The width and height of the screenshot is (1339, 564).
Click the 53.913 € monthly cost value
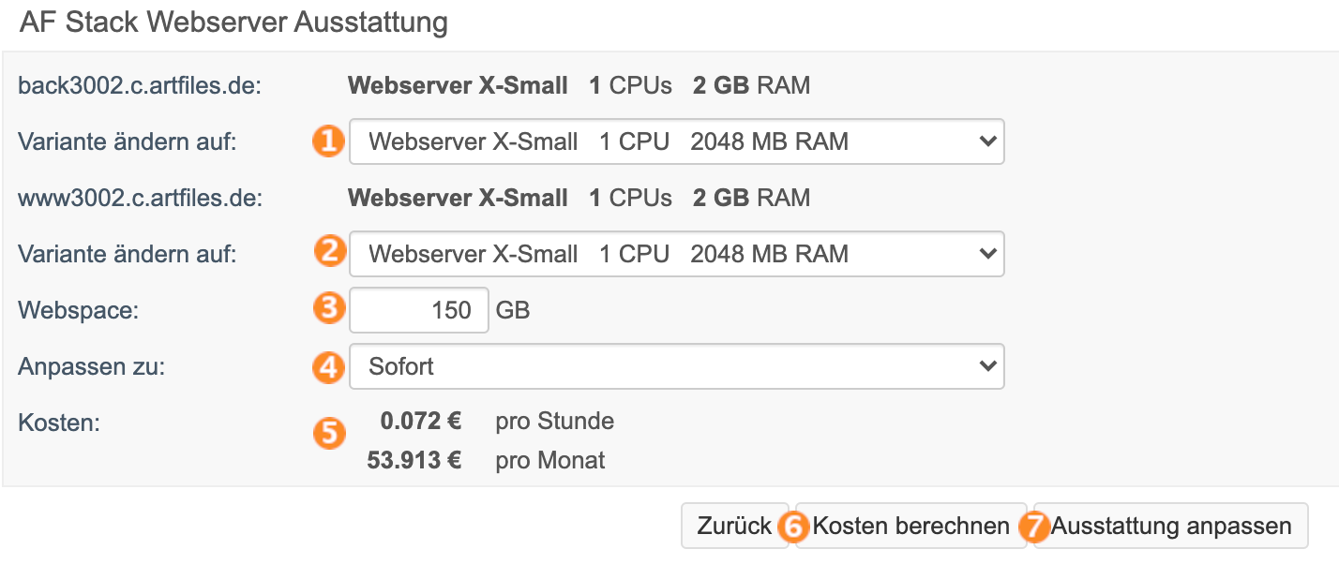pos(414,460)
